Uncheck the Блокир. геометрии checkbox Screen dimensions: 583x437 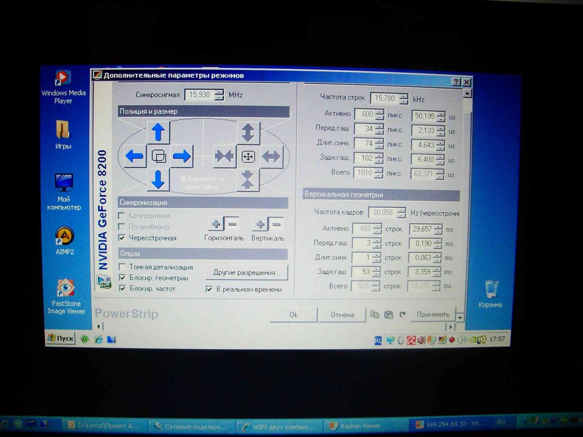(122, 278)
